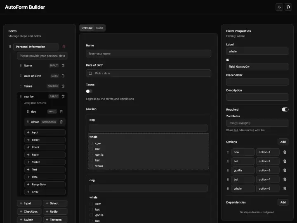Delete the option-2 bat option
The image size is (297, 223).
(x=285, y=161)
